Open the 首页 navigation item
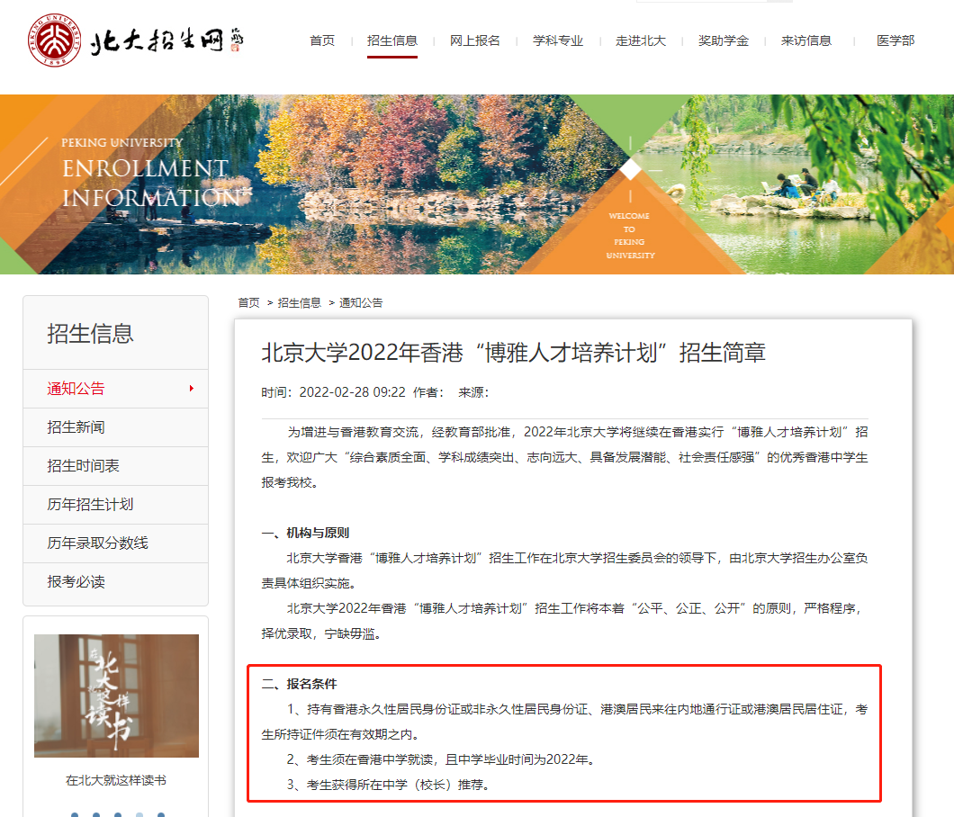 point(321,40)
